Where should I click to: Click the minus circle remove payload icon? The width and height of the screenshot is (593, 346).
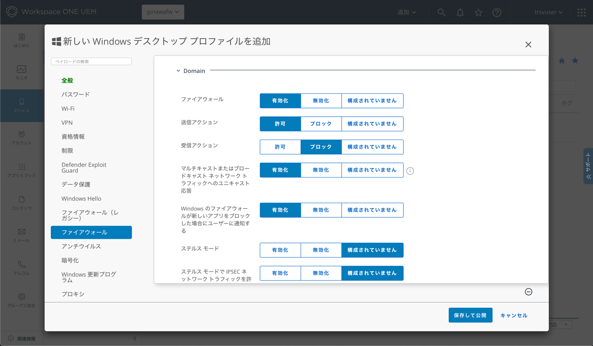(x=529, y=292)
